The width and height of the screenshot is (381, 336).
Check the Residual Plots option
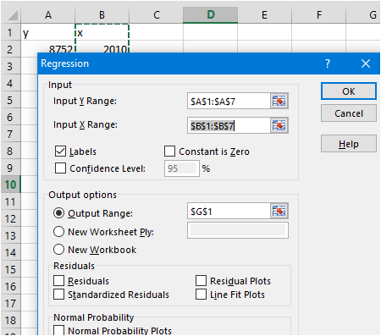[201, 281]
